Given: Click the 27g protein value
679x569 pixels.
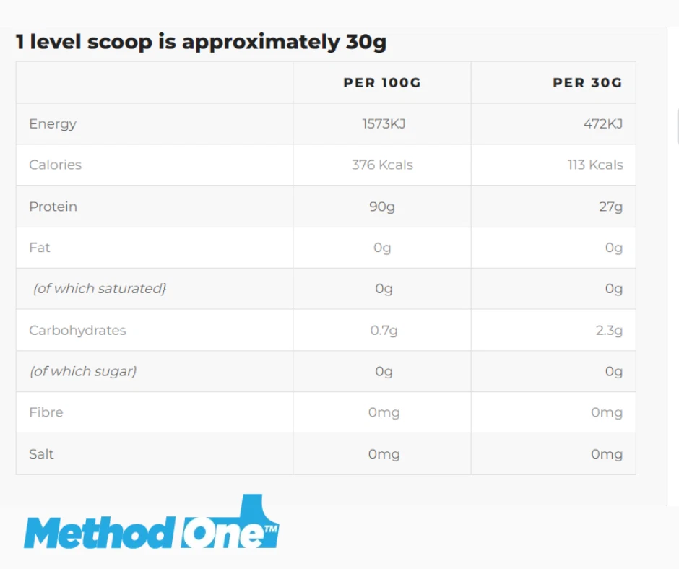Looking at the screenshot, I should pos(610,207).
